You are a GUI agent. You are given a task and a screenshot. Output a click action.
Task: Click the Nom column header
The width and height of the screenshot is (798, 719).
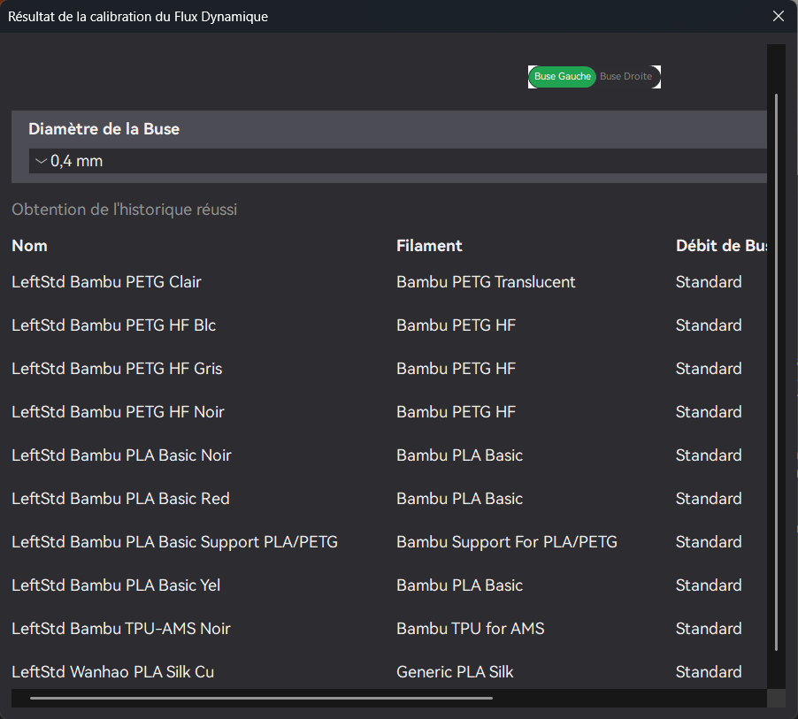[x=29, y=246]
